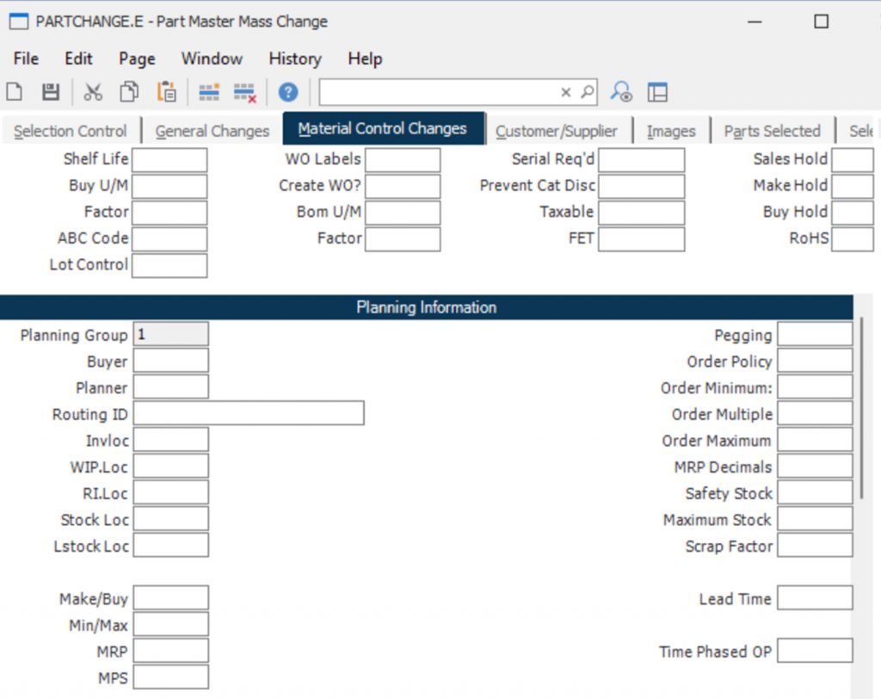Open the Parts Selected tab

pos(772,131)
